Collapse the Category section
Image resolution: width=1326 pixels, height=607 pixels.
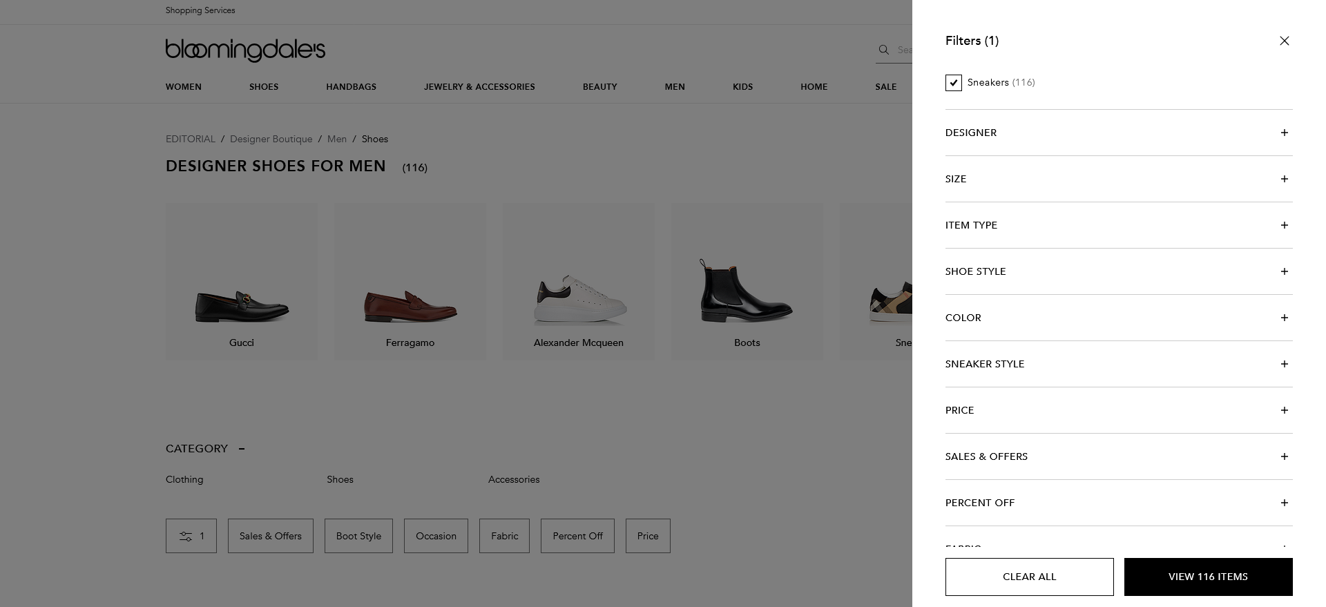click(205, 449)
